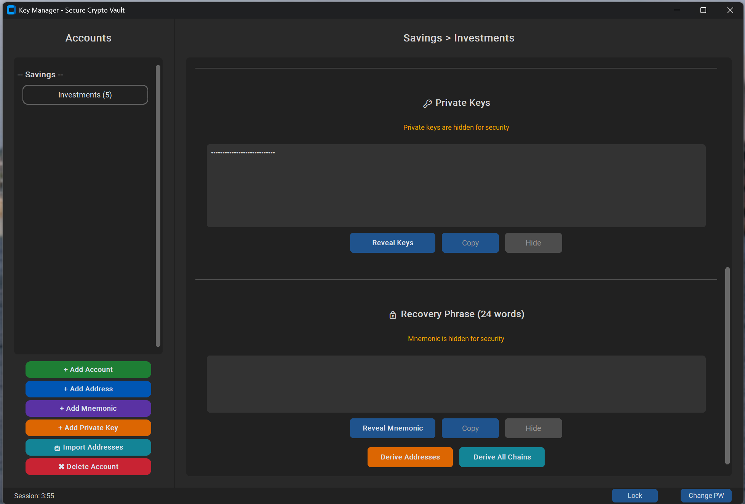745x504 pixels.
Task: Click the Session: 3:55 timer text
Action: pyautogui.click(x=34, y=496)
